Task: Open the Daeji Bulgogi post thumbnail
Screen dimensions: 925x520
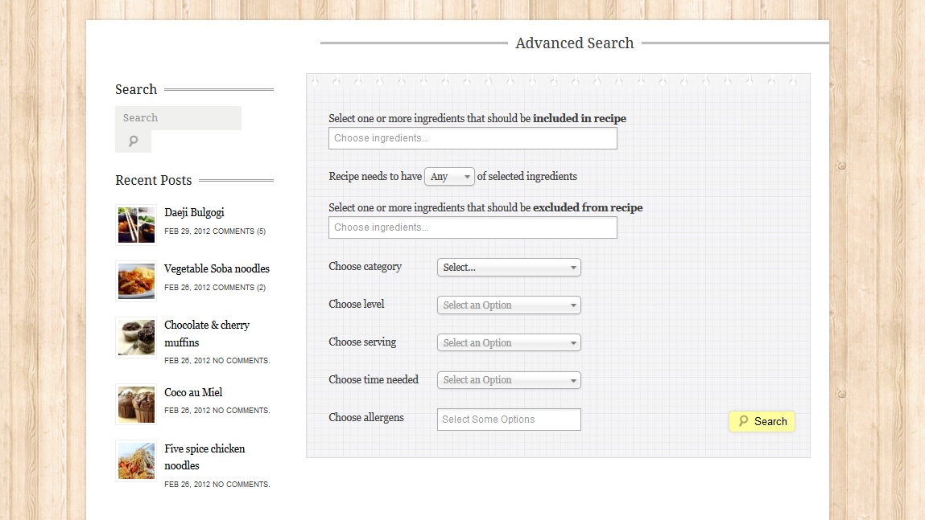Action: (136, 225)
